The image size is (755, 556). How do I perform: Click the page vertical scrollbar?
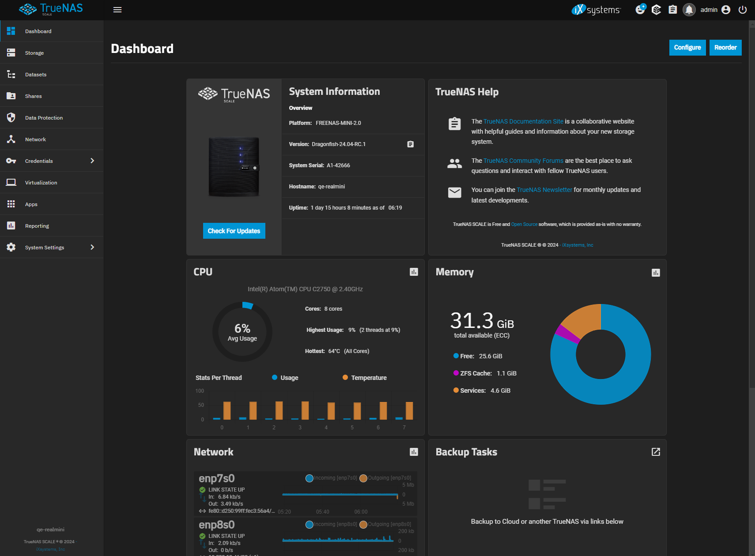(752, 207)
